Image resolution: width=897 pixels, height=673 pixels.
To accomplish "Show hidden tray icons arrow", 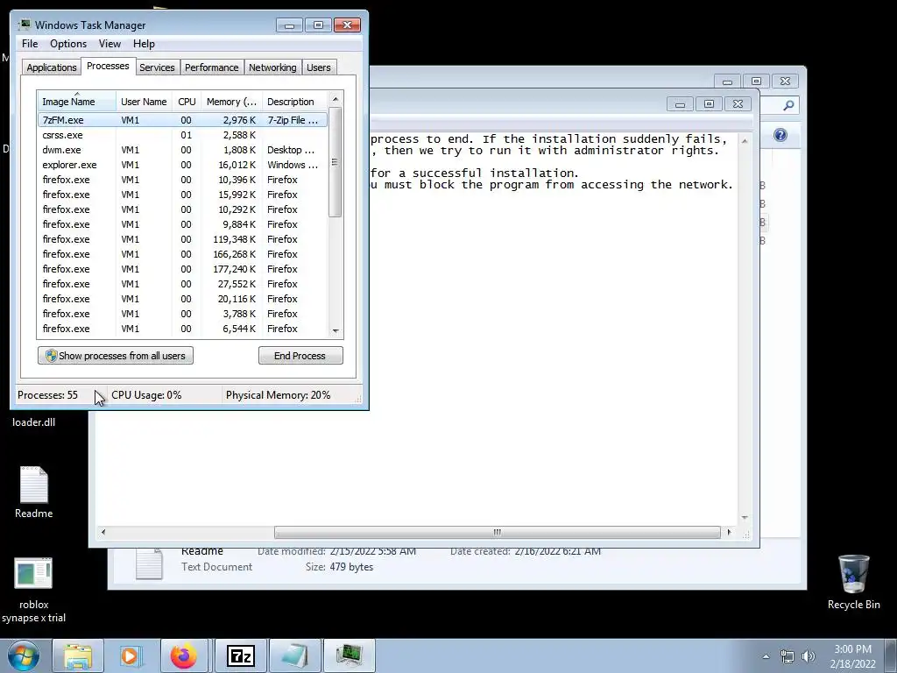I will pos(766,656).
